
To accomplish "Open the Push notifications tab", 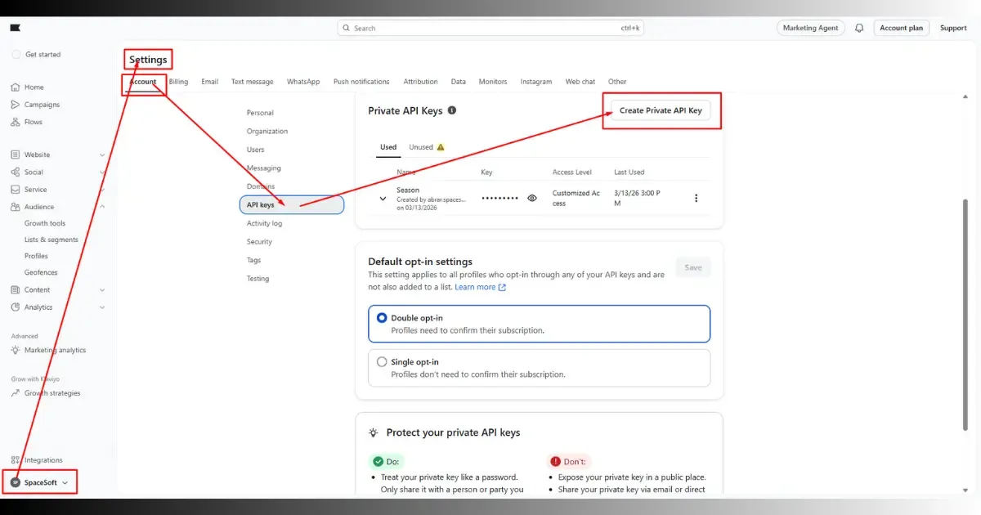I will tap(361, 82).
